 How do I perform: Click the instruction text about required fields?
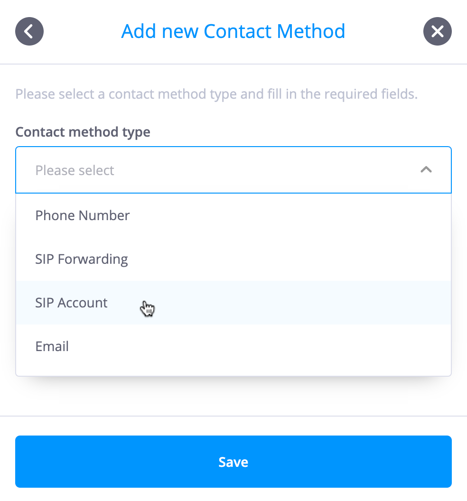point(217,94)
